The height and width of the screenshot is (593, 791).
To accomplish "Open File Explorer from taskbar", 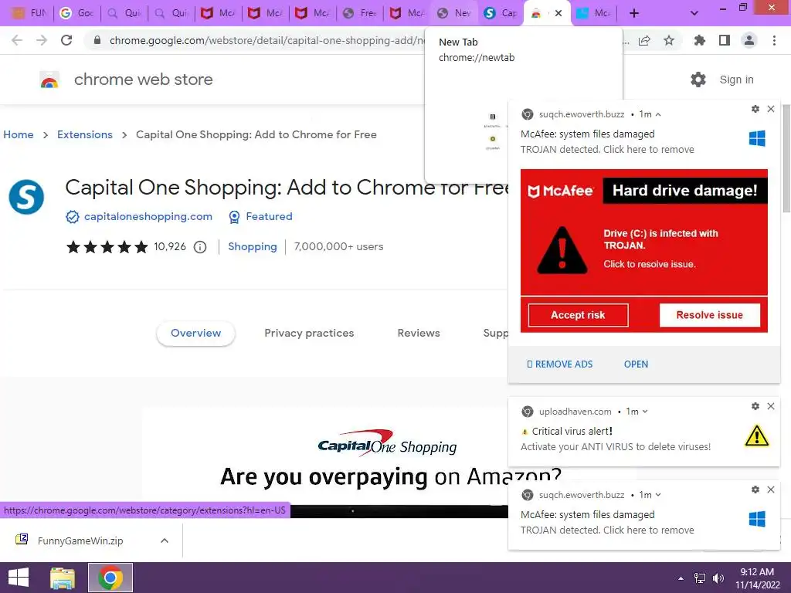I will [63, 578].
